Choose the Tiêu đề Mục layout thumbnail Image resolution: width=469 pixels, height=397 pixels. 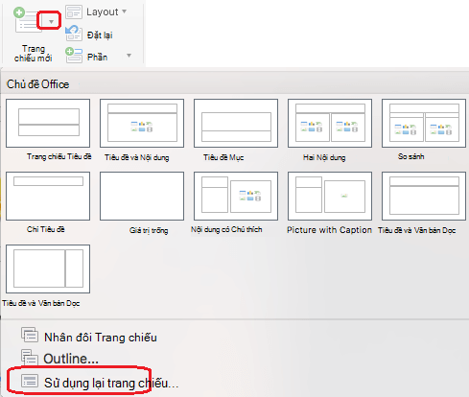tap(236, 123)
